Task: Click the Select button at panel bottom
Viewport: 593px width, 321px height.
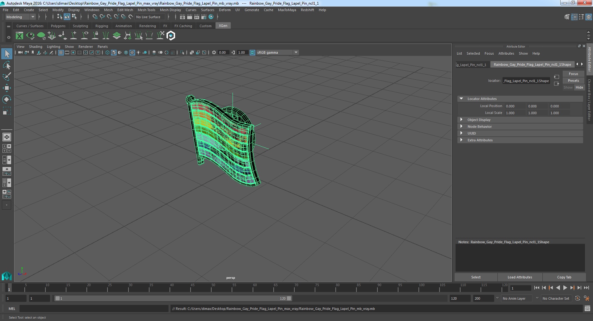Action: [x=476, y=277]
